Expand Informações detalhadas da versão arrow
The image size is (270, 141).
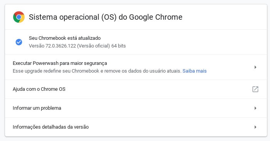(255, 127)
